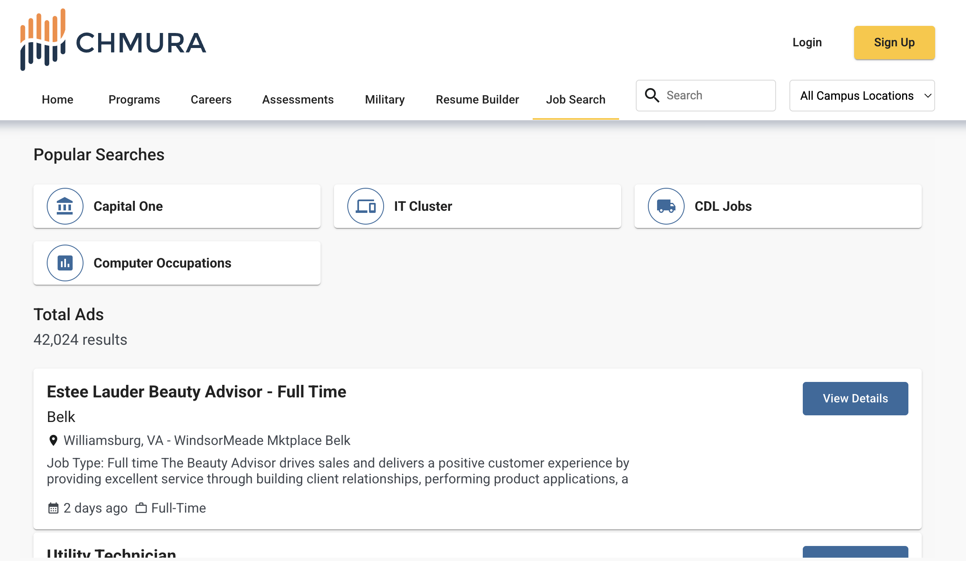Click the 42,024 results count
Screen dimensions: 966x561
(80, 340)
